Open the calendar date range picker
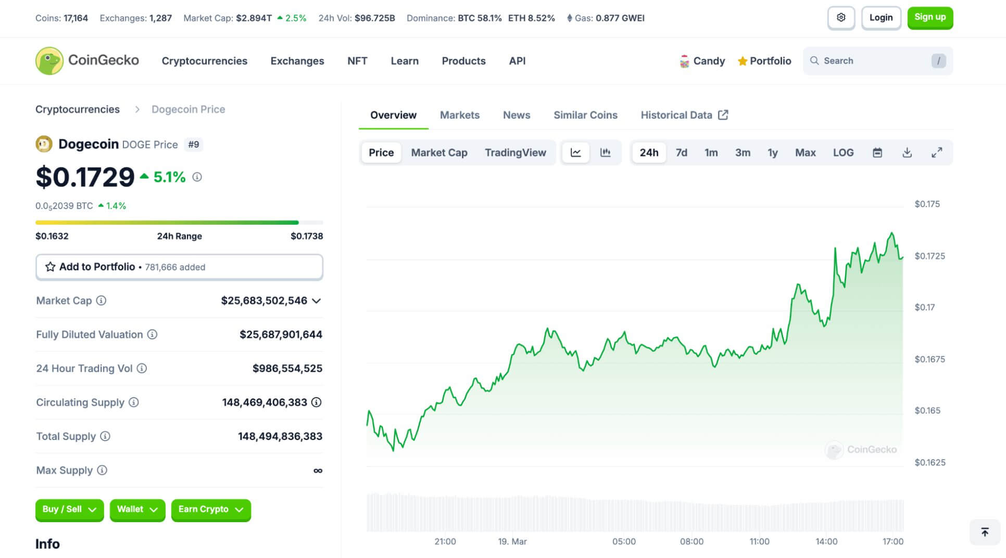Image resolution: width=1006 pixels, height=558 pixels. click(877, 152)
